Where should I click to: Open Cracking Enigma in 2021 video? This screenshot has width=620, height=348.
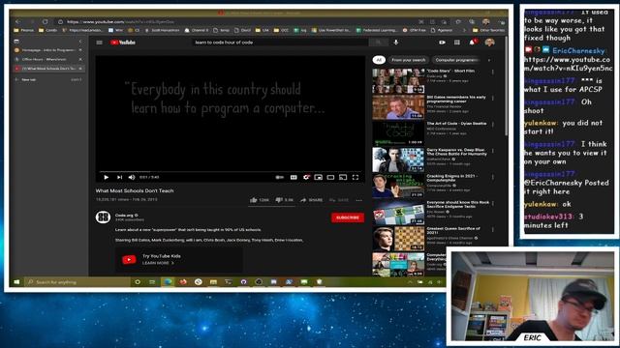point(398,186)
